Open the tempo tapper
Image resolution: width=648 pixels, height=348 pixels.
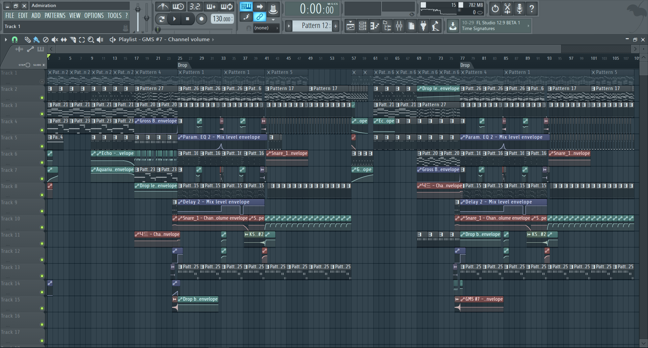coord(436,26)
